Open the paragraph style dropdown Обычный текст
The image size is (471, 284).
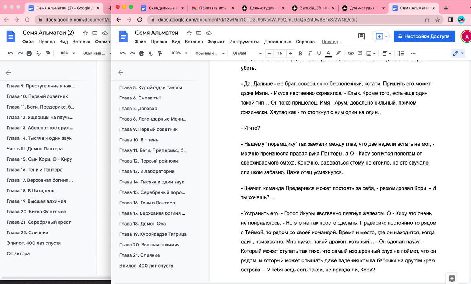(x=209, y=53)
